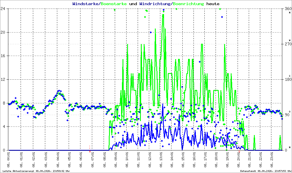Image resolution: width=292 pixels, height=173 pixels.
Task: Select the 00:01 time label on x-axis
Action: point(8,160)
